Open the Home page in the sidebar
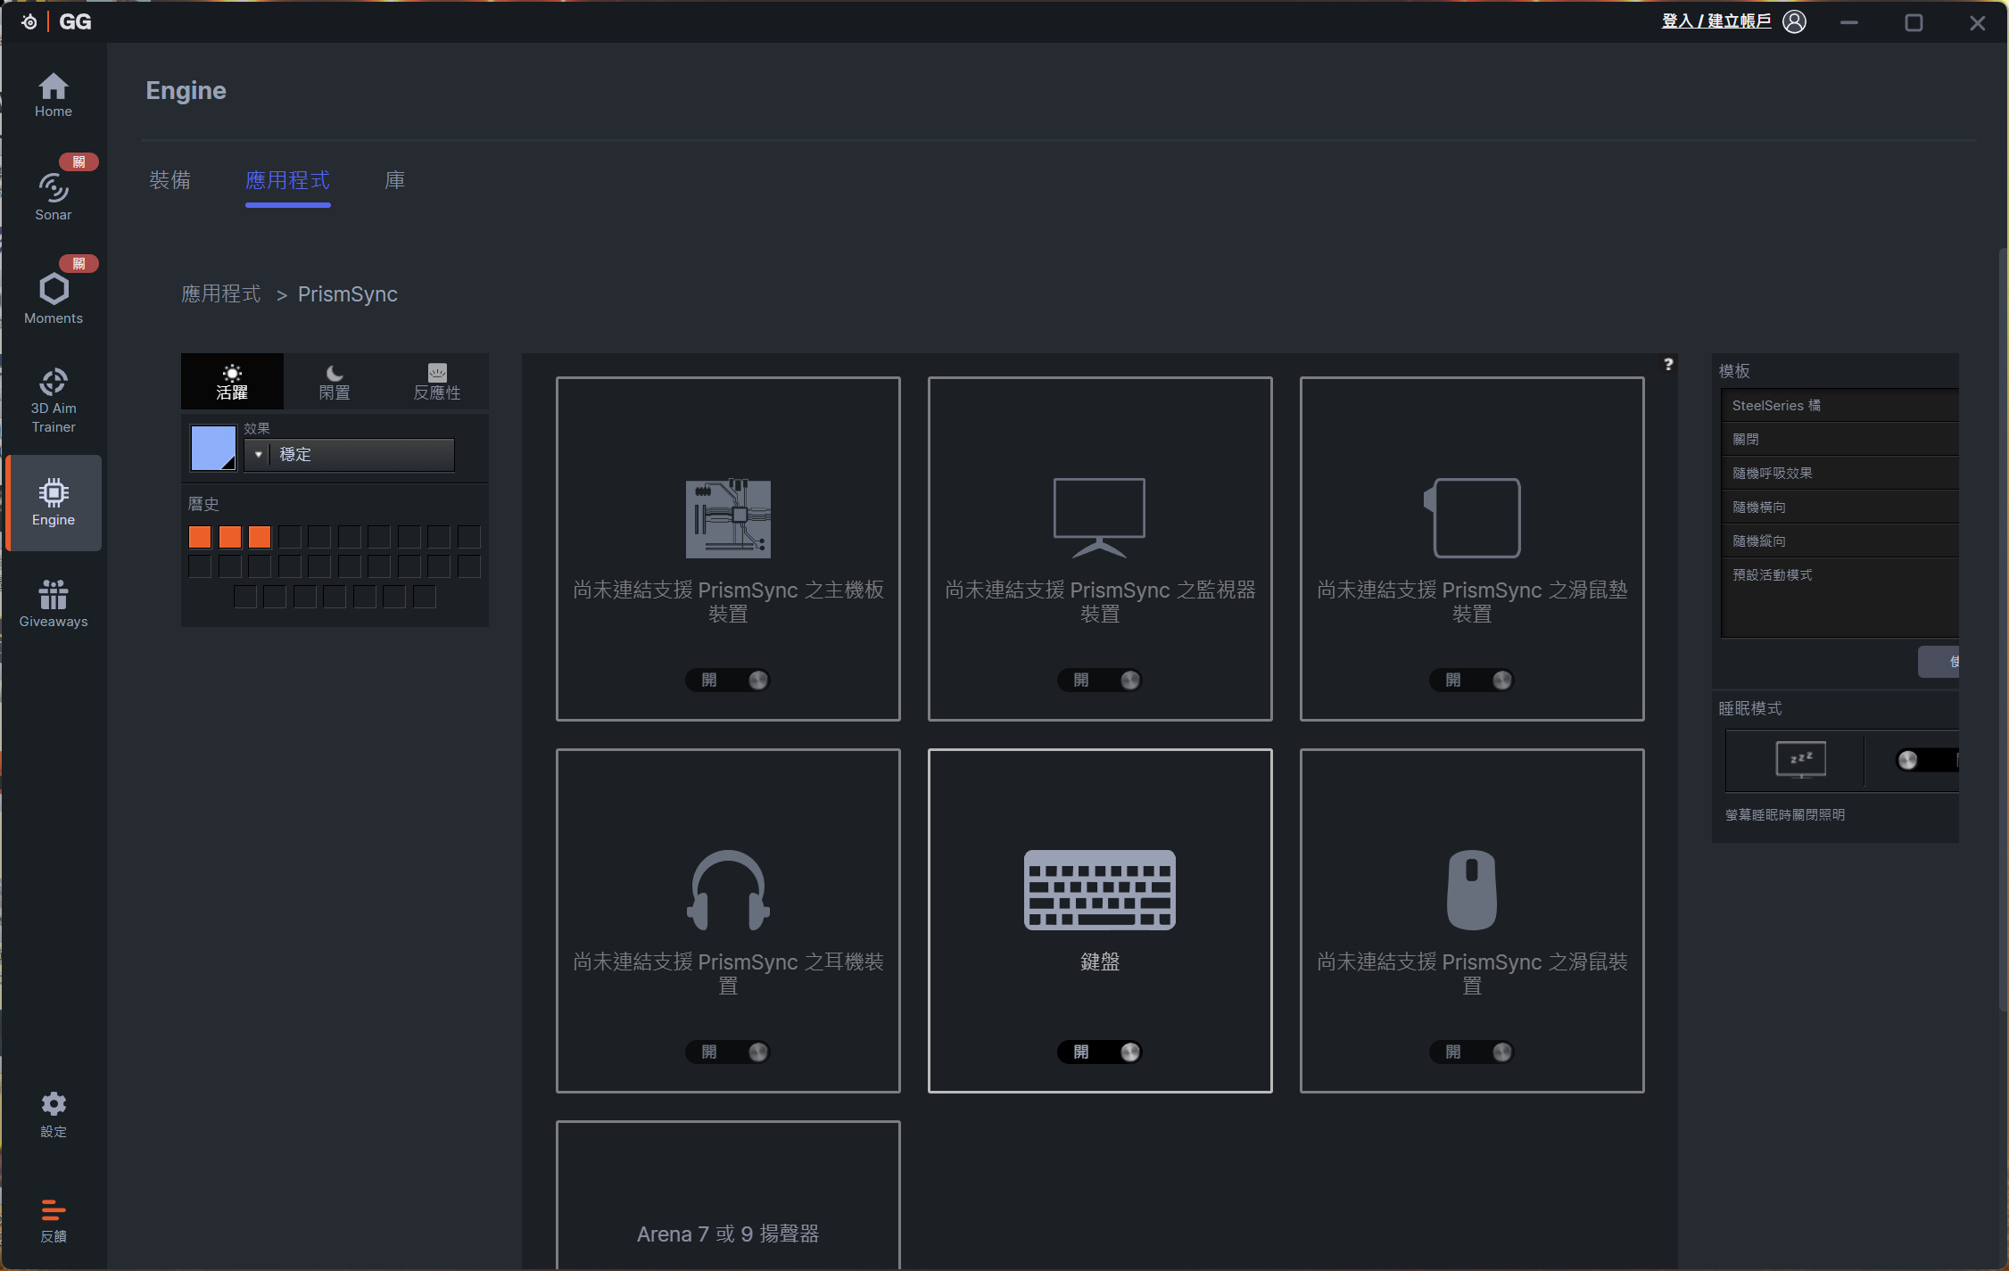 (x=54, y=95)
